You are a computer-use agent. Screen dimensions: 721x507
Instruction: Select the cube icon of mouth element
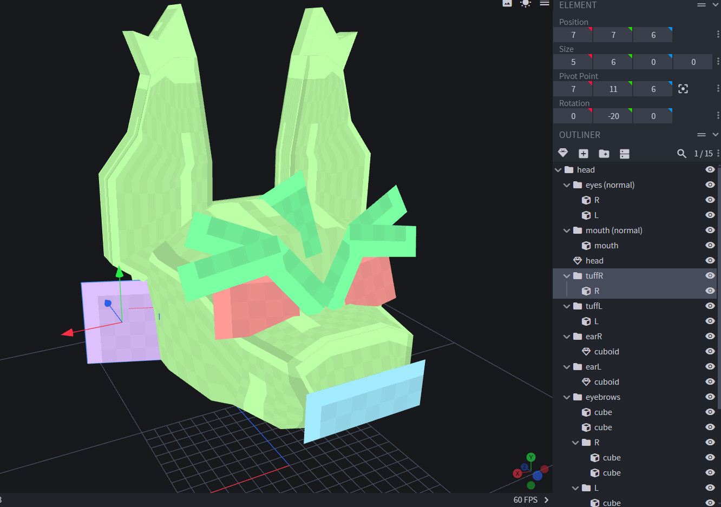point(586,246)
